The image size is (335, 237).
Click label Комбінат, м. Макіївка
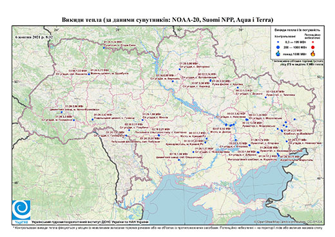(297, 133)
